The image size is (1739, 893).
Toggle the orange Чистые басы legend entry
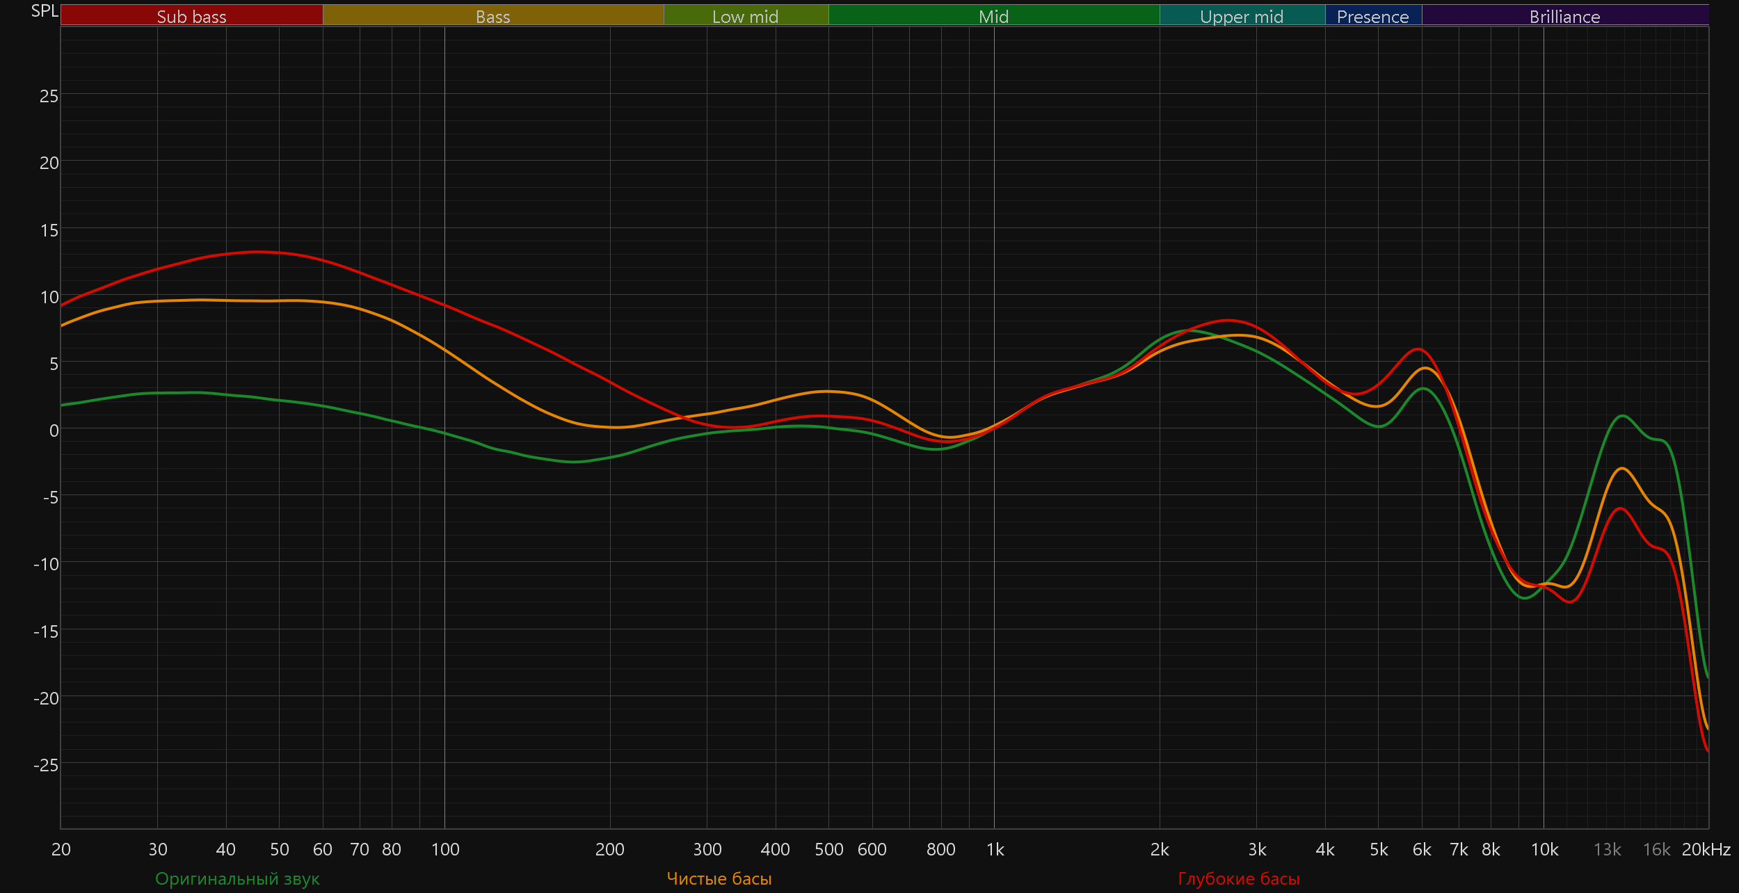tap(719, 878)
